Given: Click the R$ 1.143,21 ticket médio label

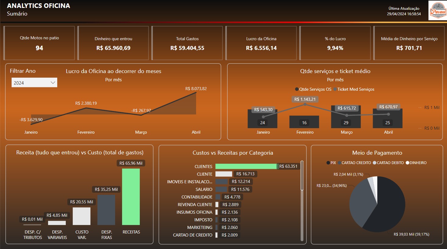Looking at the screenshot, I should click(305, 99).
